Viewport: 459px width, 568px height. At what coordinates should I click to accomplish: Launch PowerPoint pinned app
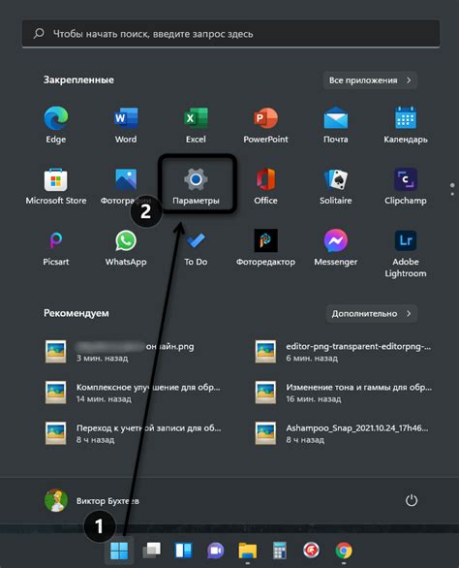(265, 125)
